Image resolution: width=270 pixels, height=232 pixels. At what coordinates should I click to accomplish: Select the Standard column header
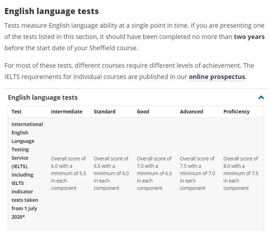coord(104,112)
